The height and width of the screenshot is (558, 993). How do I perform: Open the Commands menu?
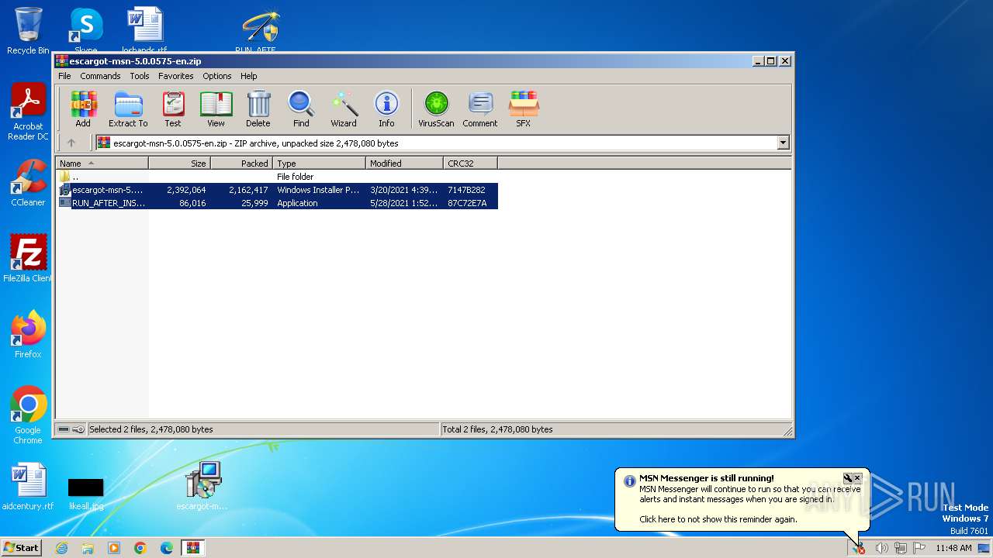100,76
